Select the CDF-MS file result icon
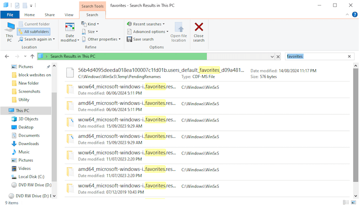359x207 pixels. (x=70, y=73)
